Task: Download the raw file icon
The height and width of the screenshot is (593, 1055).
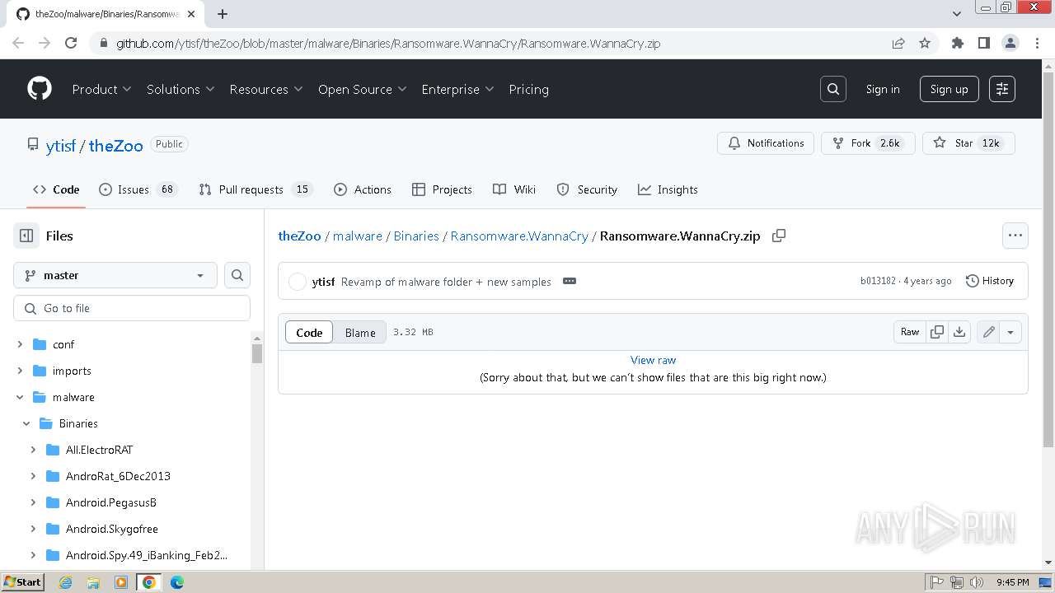Action: point(959,332)
